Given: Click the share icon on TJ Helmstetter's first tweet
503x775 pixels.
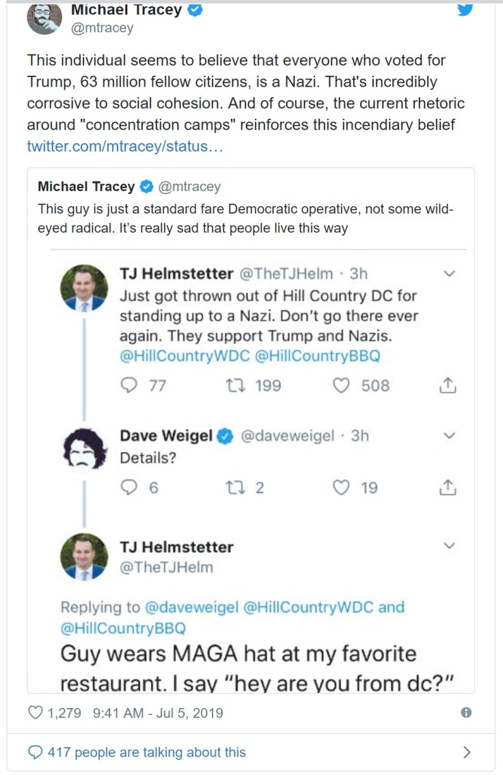Looking at the screenshot, I should (446, 386).
